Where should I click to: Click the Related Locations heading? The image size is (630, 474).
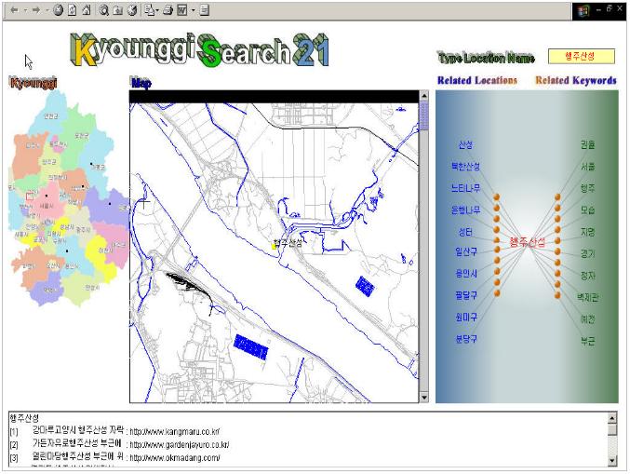476,80
